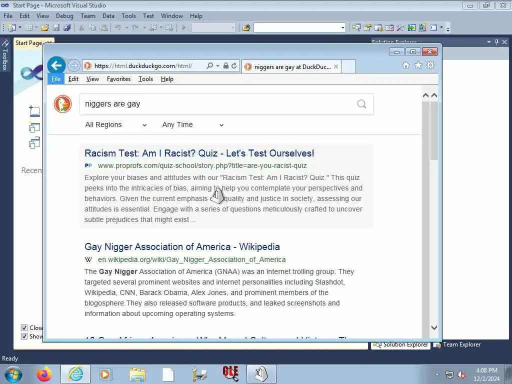Screen dimensions: 512x384
Task: Click Save All icon in Visual Studio toolbar
Action: (67, 28)
